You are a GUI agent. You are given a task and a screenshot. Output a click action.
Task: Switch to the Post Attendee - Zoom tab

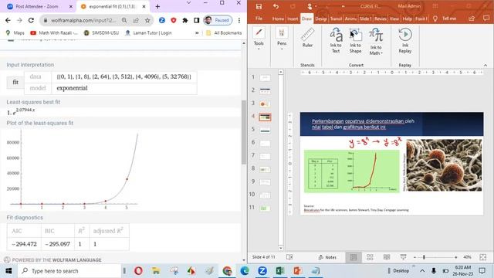pyautogui.click(x=37, y=6)
